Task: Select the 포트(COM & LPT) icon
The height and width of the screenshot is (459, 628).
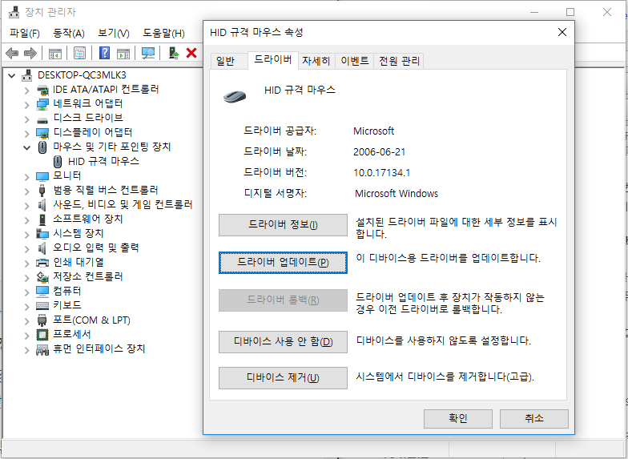Action: pyautogui.click(x=42, y=320)
